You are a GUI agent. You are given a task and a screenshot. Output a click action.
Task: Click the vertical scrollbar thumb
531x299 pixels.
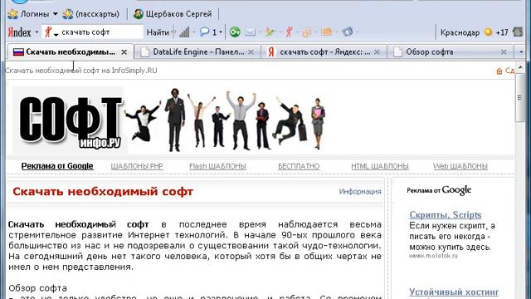click(x=520, y=98)
